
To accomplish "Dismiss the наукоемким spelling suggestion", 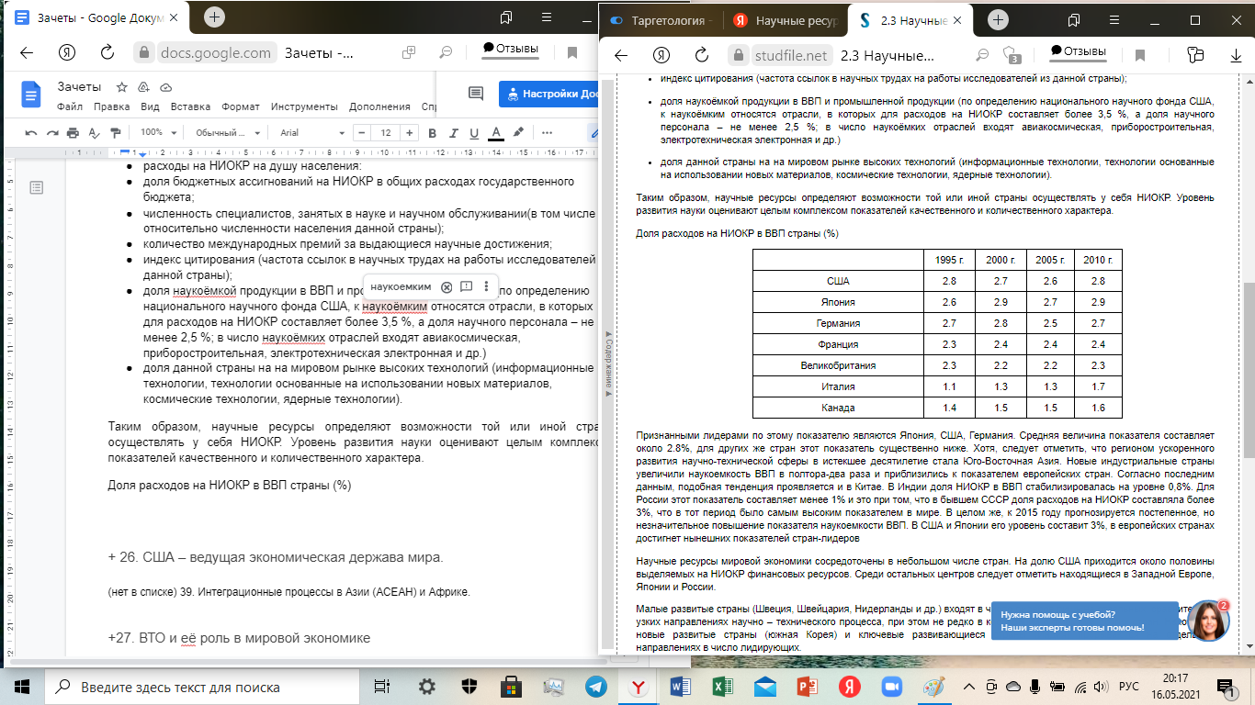I will point(447,286).
